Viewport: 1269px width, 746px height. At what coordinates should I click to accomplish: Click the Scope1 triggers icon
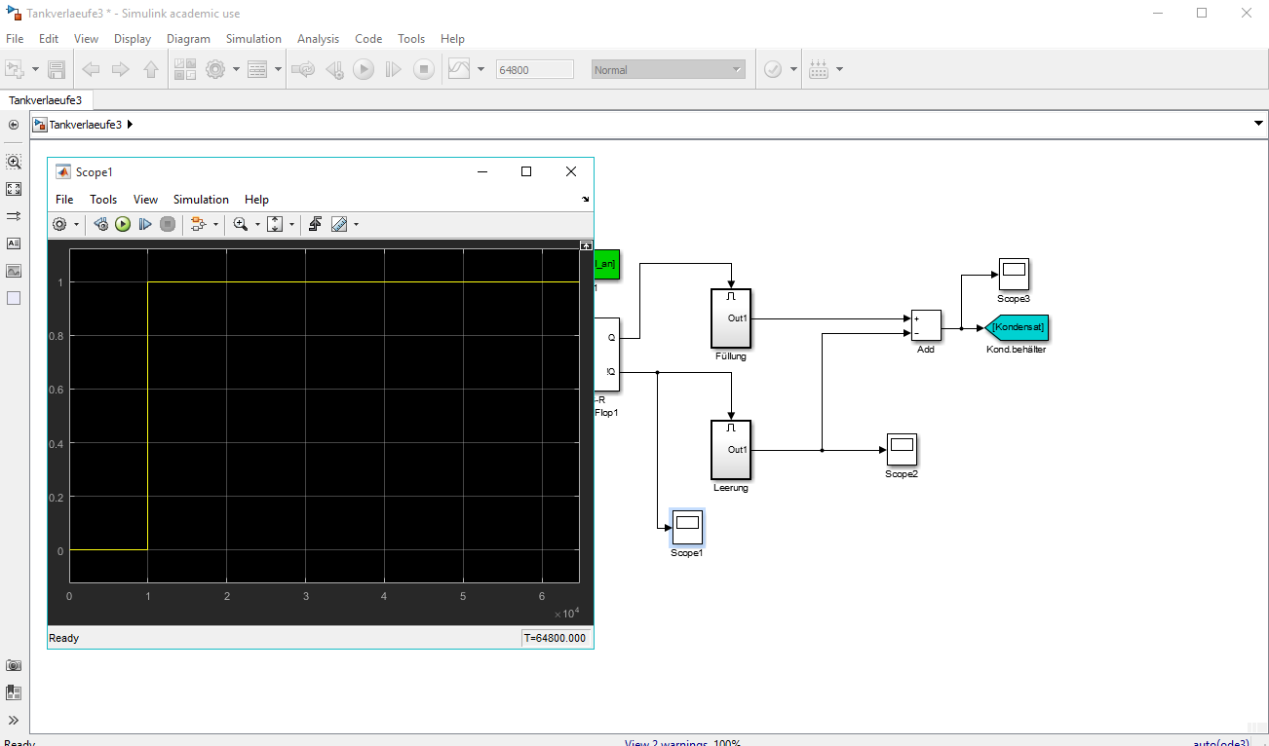tap(315, 224)
